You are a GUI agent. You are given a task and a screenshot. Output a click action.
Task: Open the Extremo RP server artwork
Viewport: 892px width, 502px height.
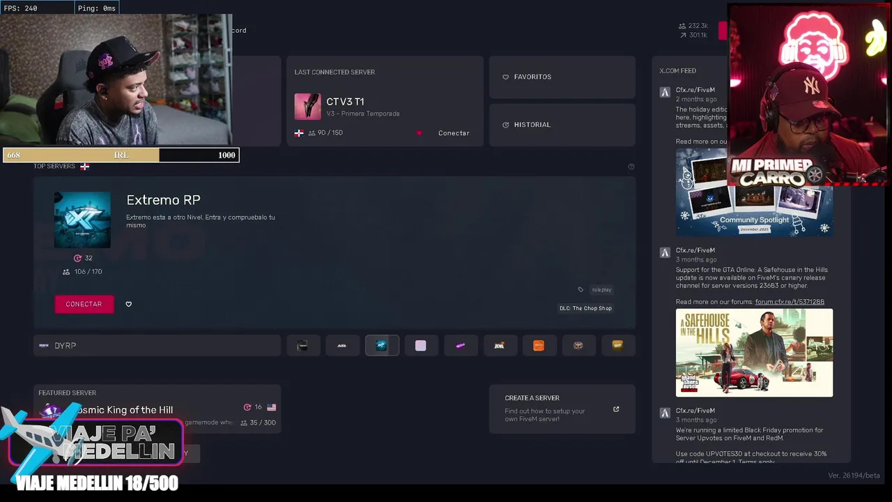[x=82, y=220]
